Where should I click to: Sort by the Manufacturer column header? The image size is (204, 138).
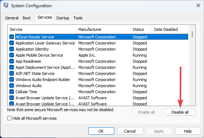tap(104, 29)
